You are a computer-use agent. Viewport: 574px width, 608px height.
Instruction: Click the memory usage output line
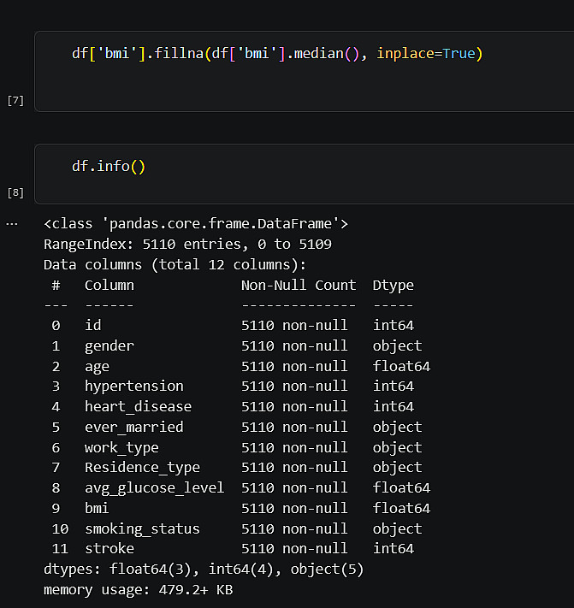click(138, 590)
